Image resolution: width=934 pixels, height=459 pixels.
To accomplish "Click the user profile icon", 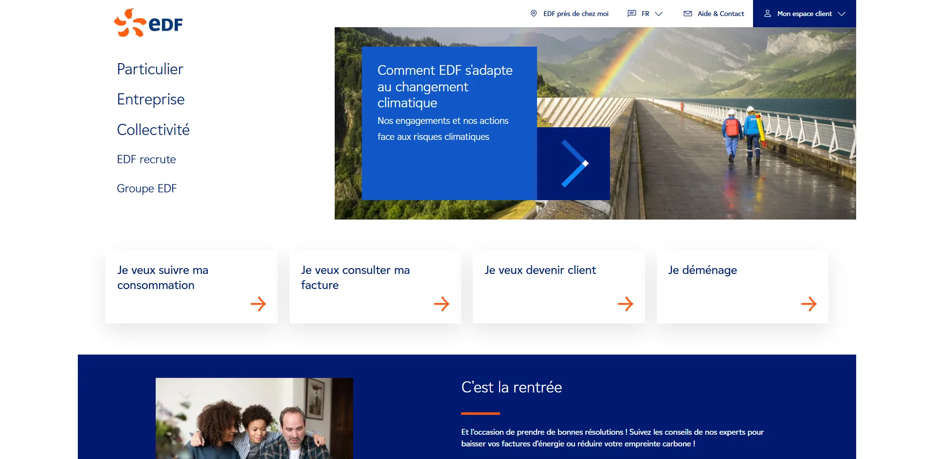I will click(768, 14).
